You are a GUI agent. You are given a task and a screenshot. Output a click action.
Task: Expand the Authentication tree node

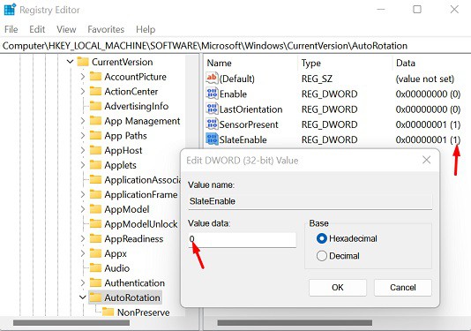click(83, 282)
